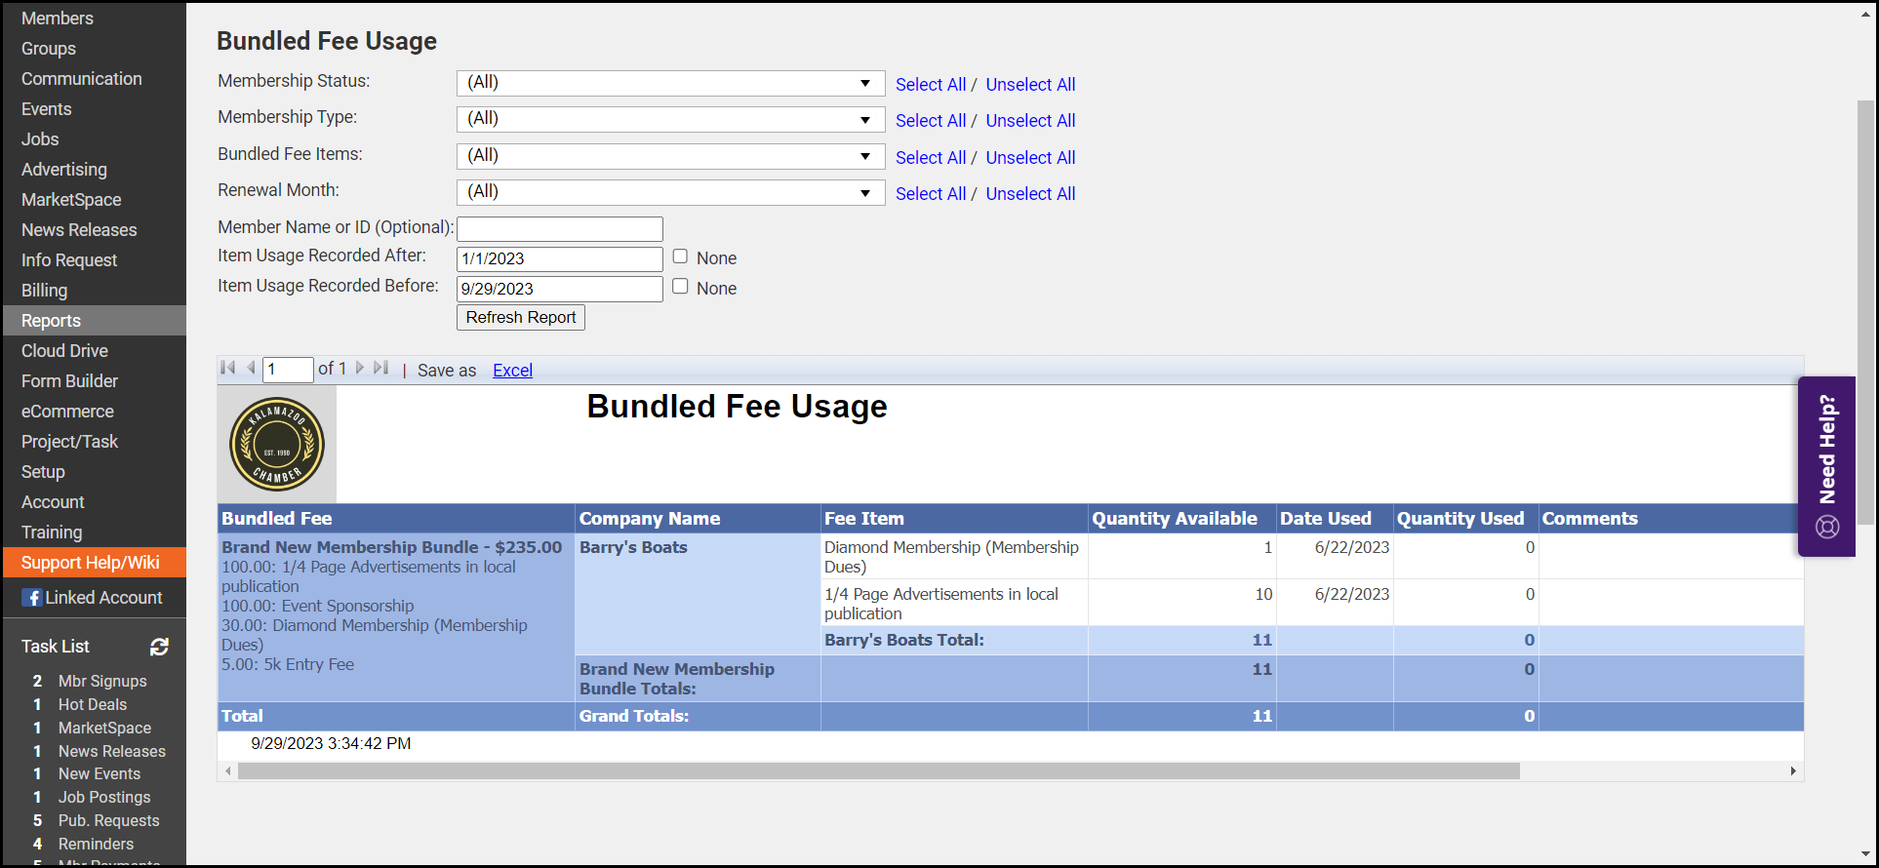1879x868 pixels.
Task: Open the Bundled Fee Items dropdown
Action: [x=864, y=156]
